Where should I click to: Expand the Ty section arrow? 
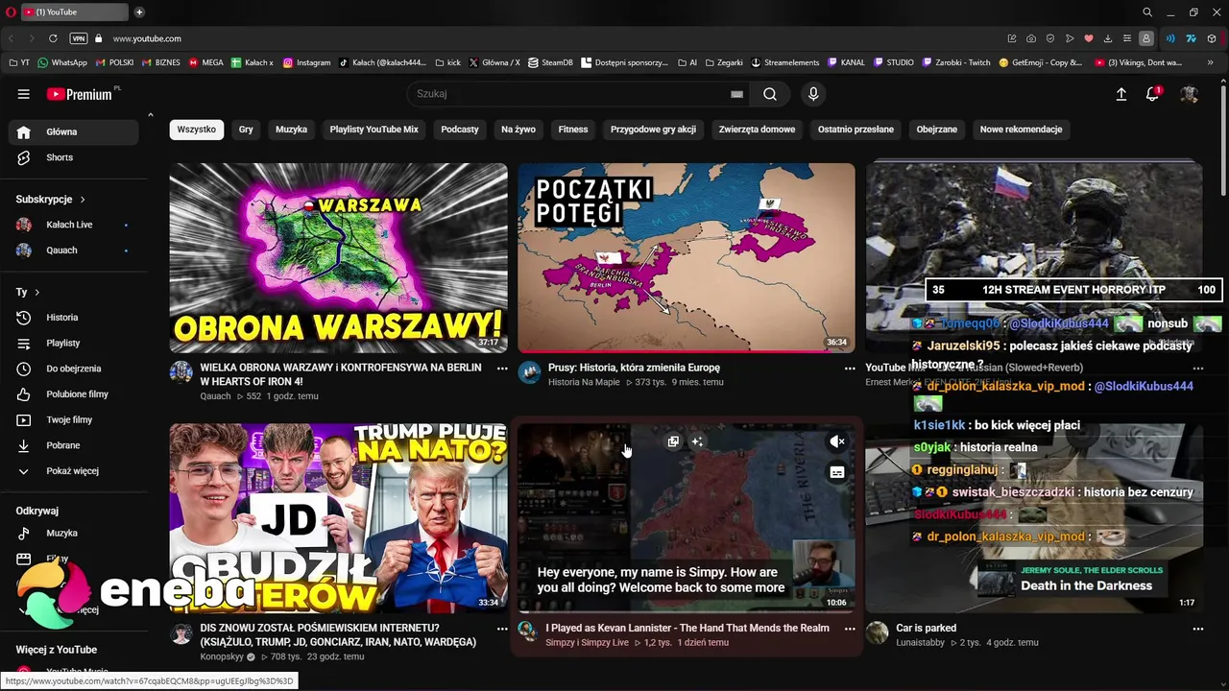point(37,292)
